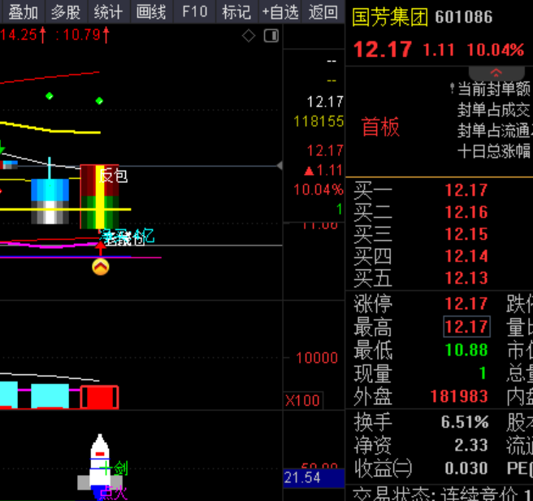Click the 国芳集团 stock name
This screenshot has width=533, height=501.
click(389, 17)
